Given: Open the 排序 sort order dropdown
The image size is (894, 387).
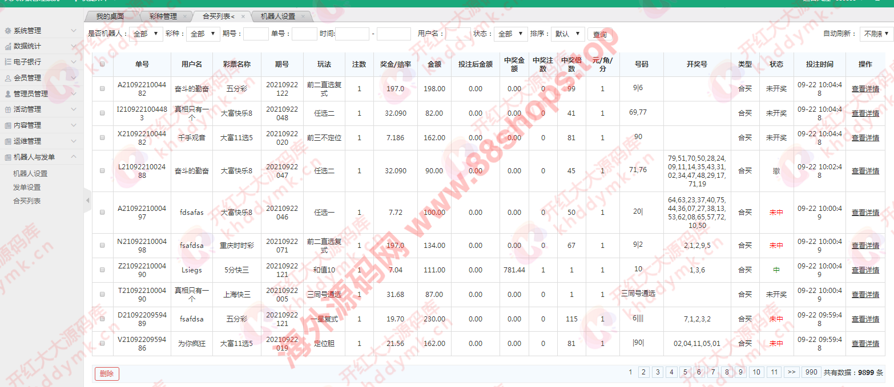Looking at the screenshot, I should [567, 34].
